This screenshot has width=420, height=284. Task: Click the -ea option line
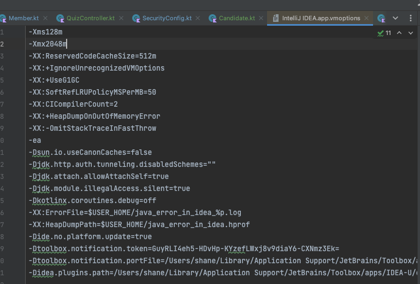coord(35,141)
